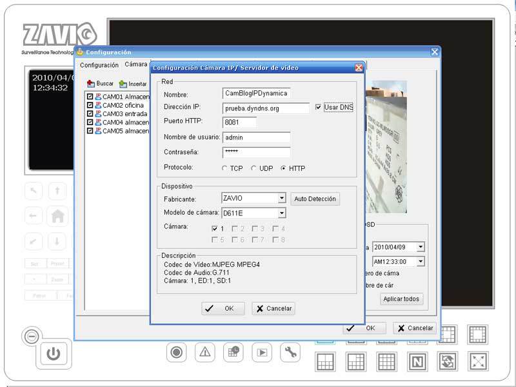Select the TCP protocol radio button
Screen dimensions: 516x387
(x=224, y=168)
